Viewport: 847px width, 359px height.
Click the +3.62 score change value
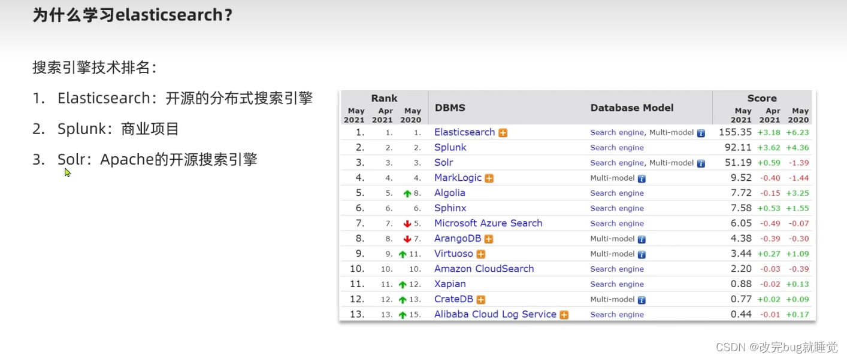pos(769,148)
